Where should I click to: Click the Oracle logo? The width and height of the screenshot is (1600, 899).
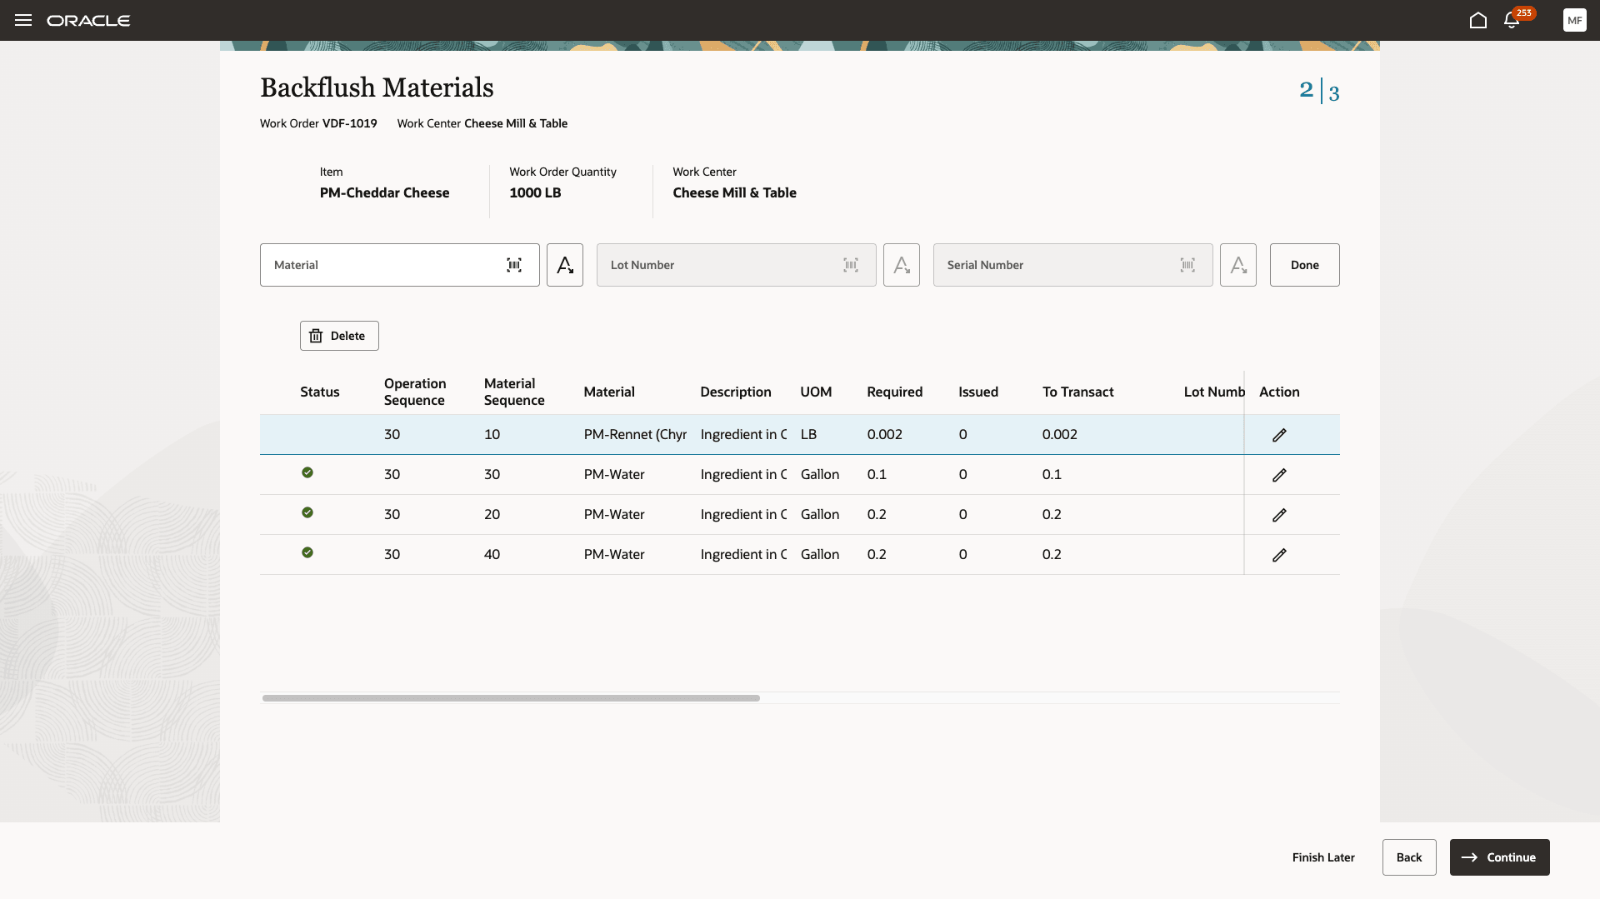pyautogui.click(x=89, y=20)
